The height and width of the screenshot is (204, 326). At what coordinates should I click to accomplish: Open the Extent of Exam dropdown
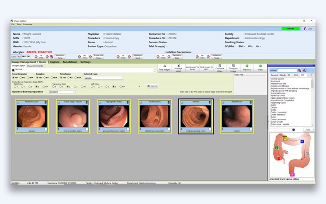121,78
